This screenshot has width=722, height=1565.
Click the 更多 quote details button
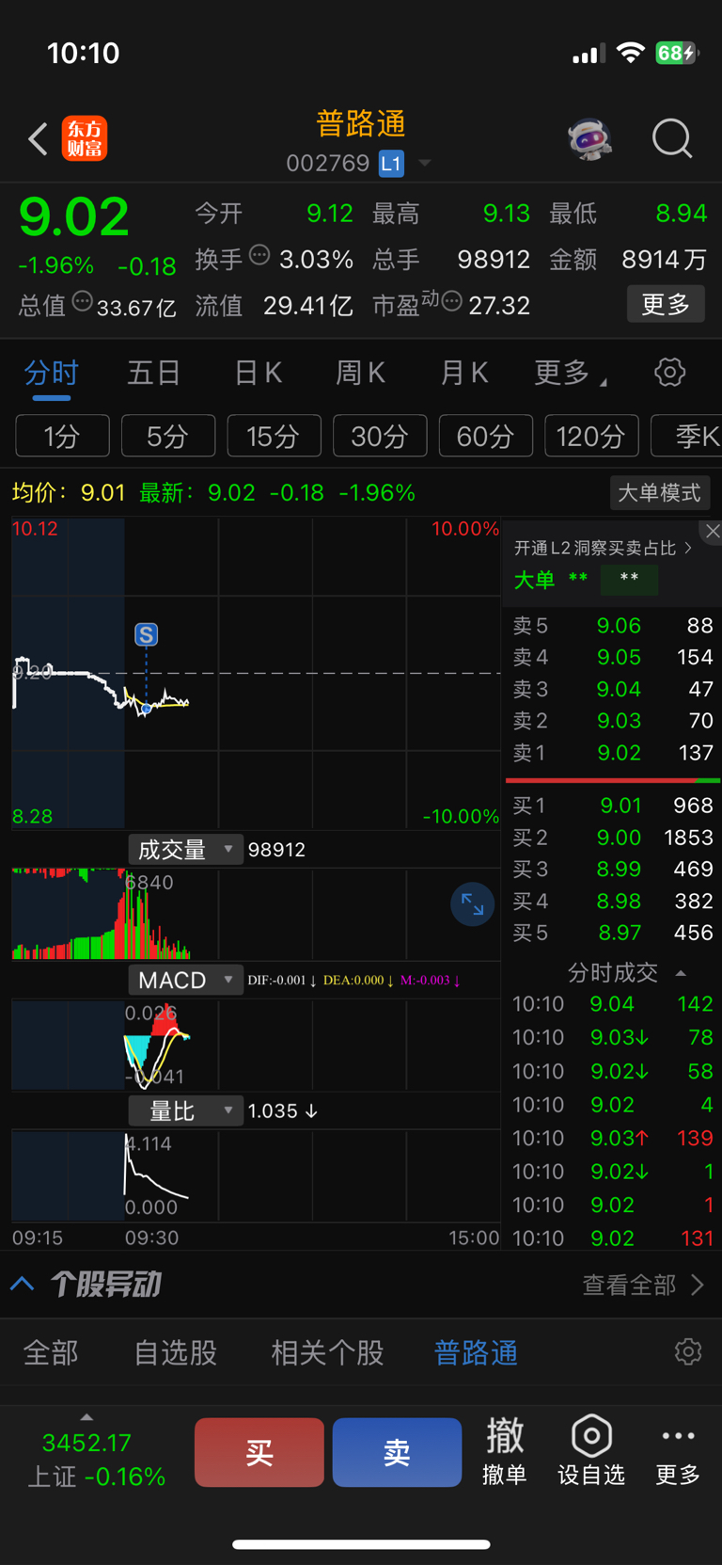pos(666,304)
